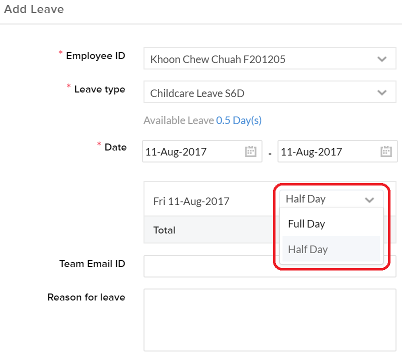The width and height of the screenshot is (402, 357).
Task: Click the Leave type field label
Action: pos(99,89)
